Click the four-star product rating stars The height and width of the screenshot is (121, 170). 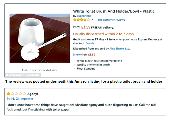coord(81,20)
